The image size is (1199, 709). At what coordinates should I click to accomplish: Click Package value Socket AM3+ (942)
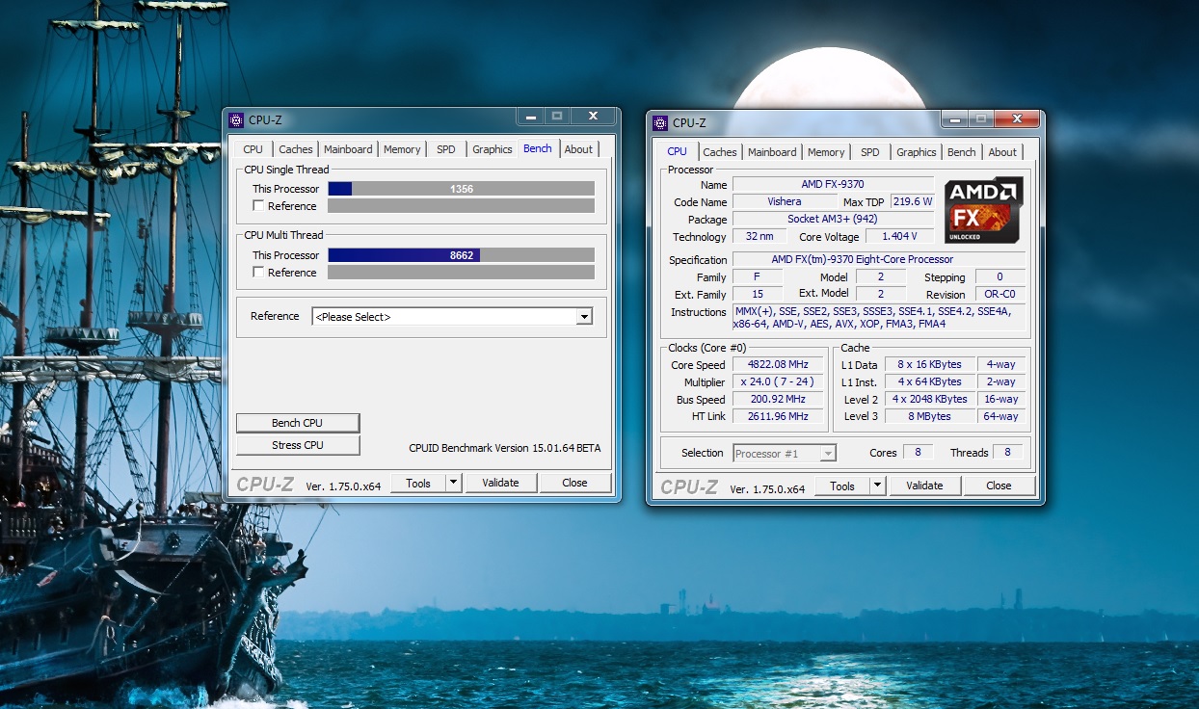coord(833,219)
